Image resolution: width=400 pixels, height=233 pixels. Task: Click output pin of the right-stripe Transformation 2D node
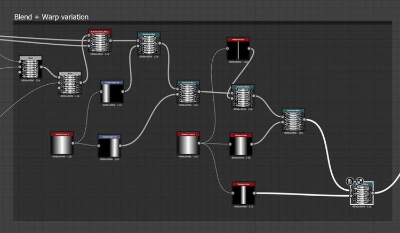(x=120, y=146)
